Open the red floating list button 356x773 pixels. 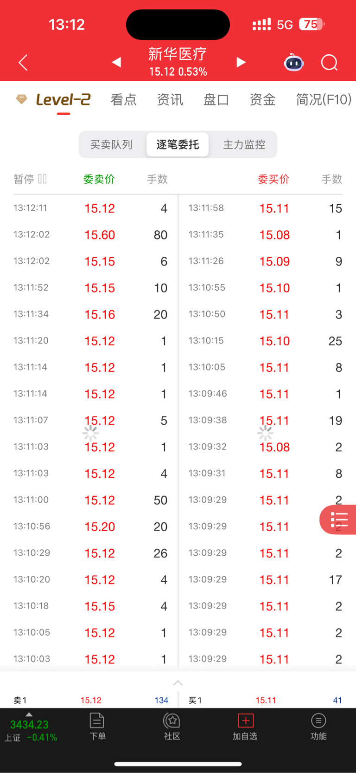coord(339,520)
